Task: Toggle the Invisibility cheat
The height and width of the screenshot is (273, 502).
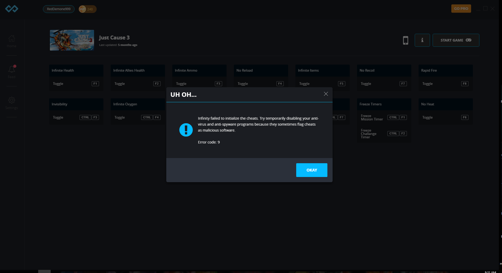Action: [x=58, y=117]
